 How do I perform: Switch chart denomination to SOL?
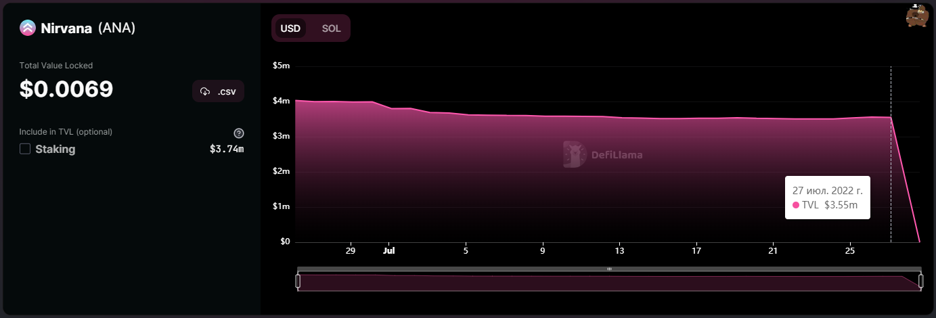click(x=332, y=28)
